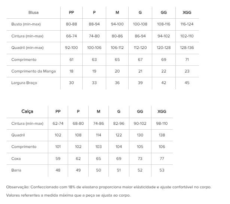Click the XGG header in Blusa table

click(187, 12)
